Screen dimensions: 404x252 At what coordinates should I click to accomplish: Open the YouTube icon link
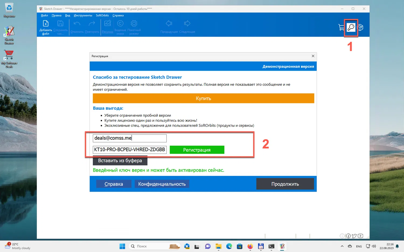point(360,236)
